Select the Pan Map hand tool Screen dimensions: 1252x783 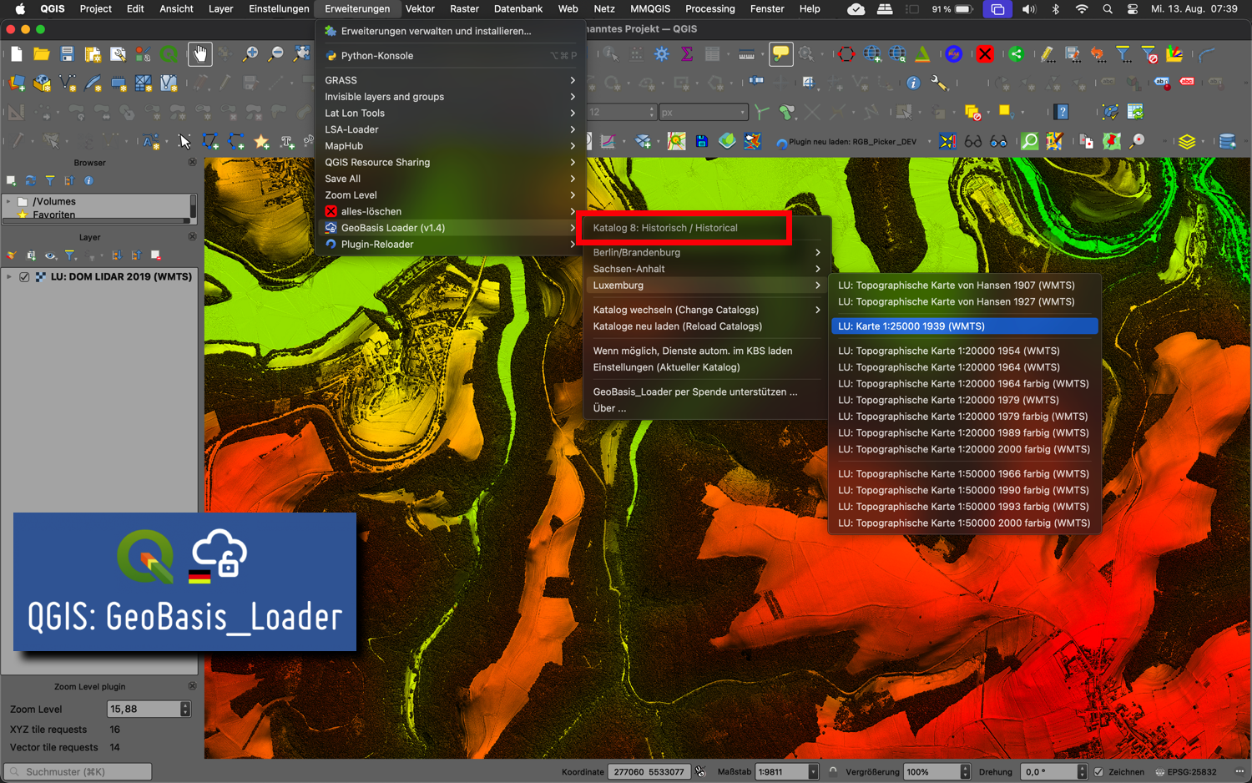[x=199, y=54]
